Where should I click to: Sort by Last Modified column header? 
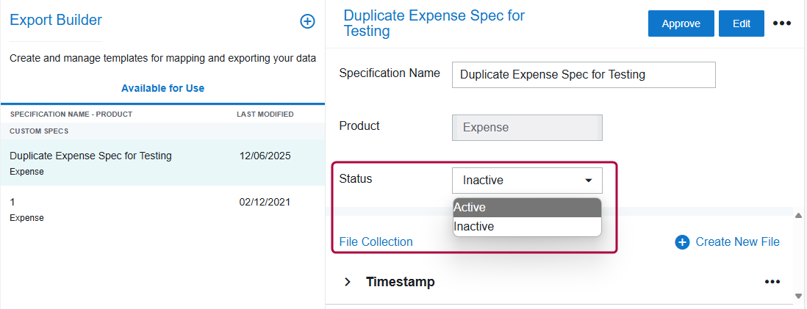coord(265,114)
